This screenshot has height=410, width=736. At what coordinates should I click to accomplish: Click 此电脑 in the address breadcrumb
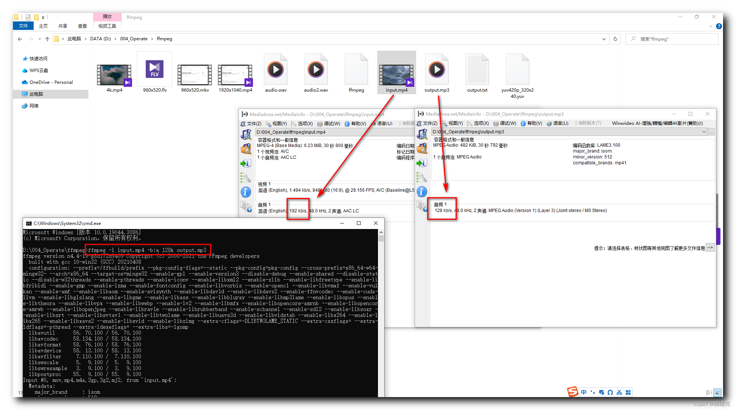coord(74,39)
